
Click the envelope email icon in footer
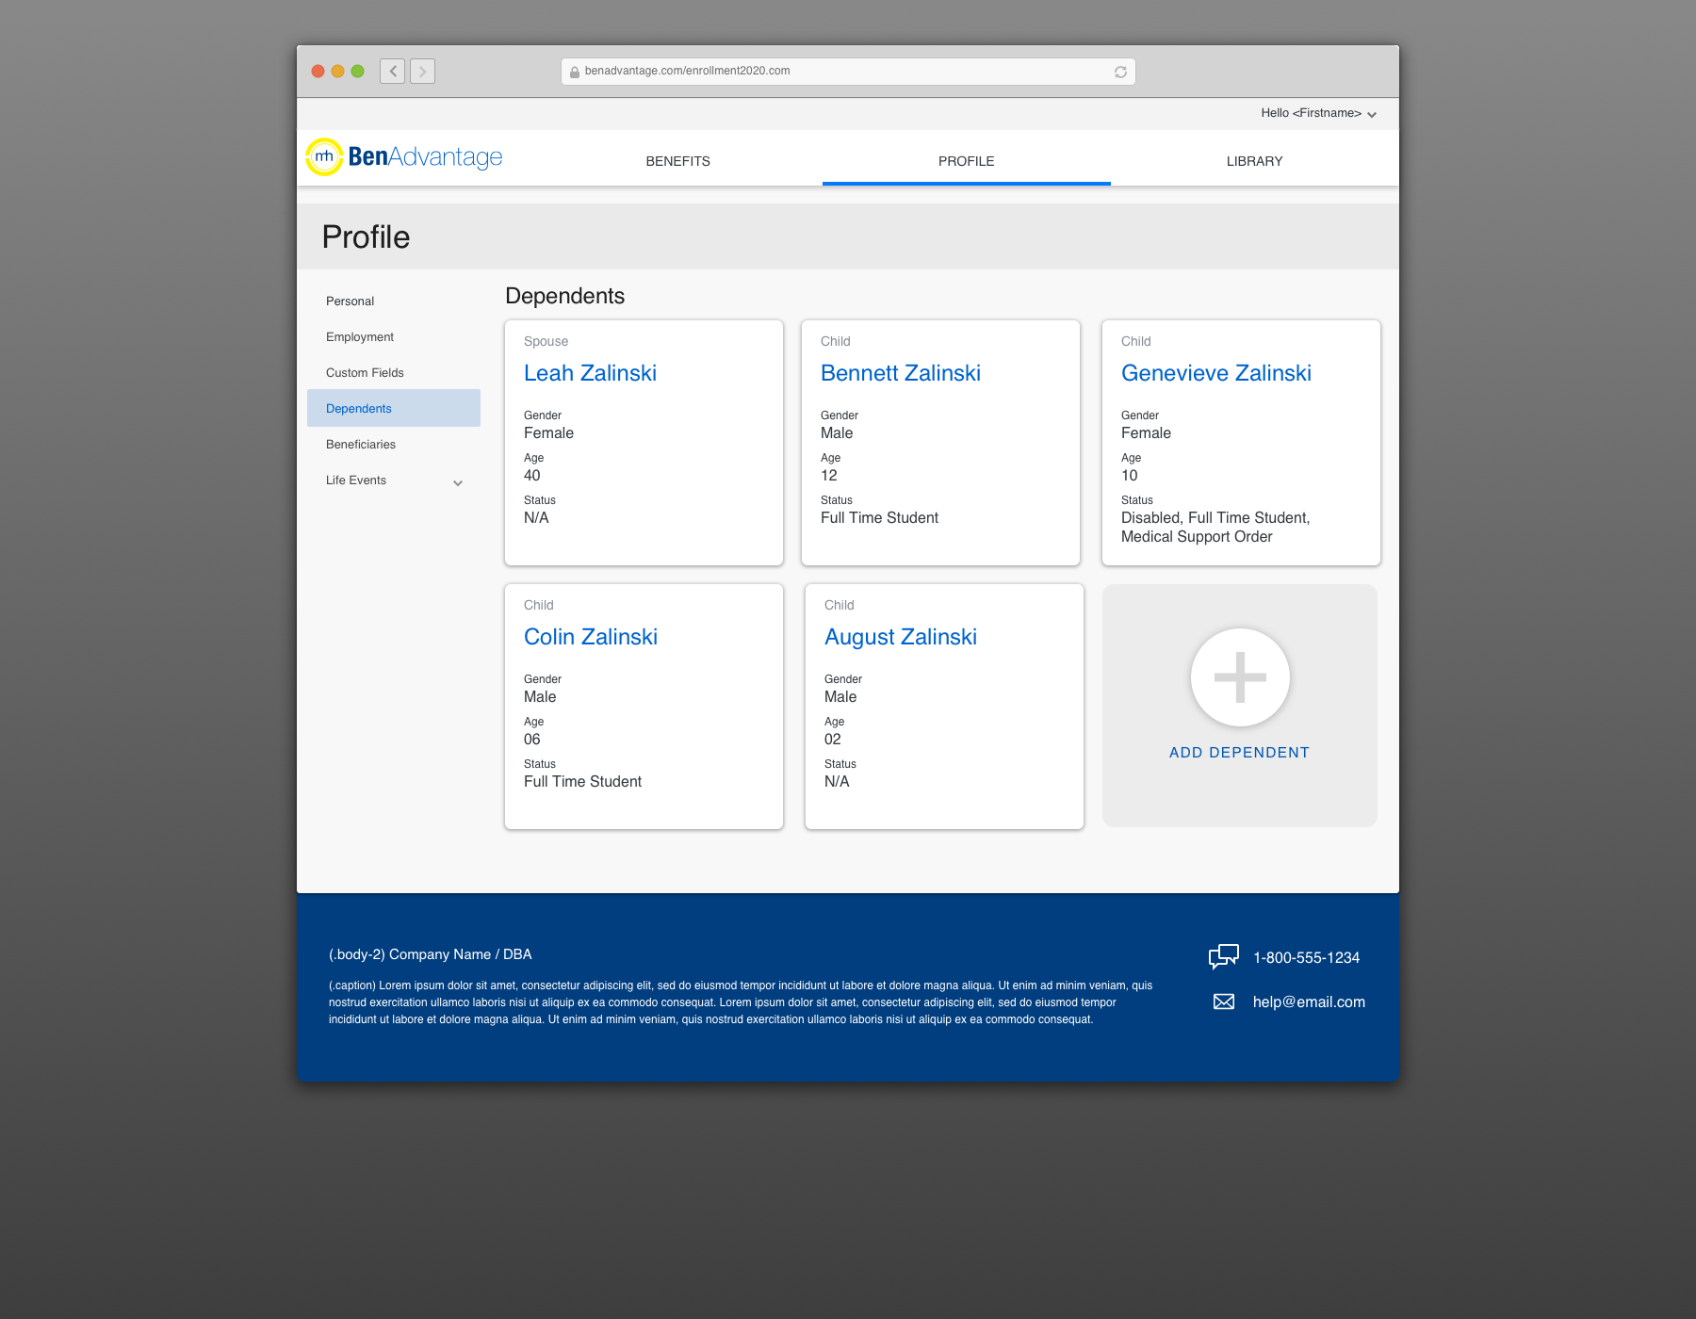pyautogui.click(x=1224, y=1001)
